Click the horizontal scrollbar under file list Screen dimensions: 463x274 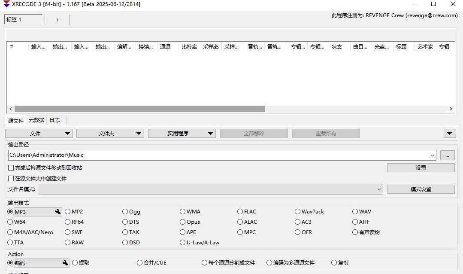click(x=140, y=109)
